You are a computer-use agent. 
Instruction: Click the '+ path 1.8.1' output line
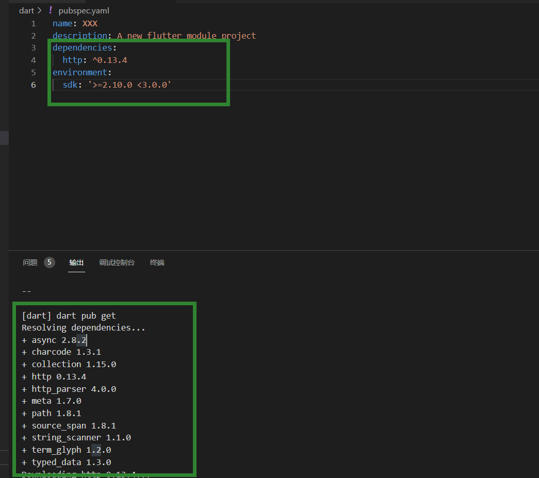click(x=52, y=414)
